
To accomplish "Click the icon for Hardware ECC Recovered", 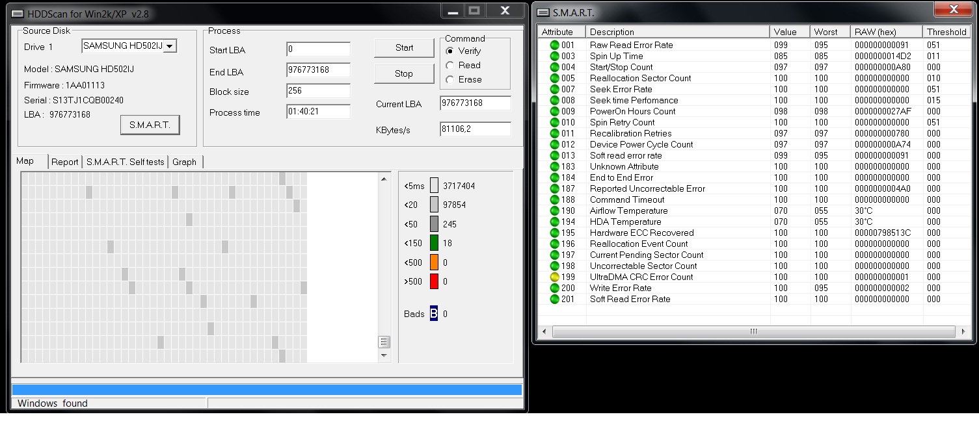I will point(554,233).
